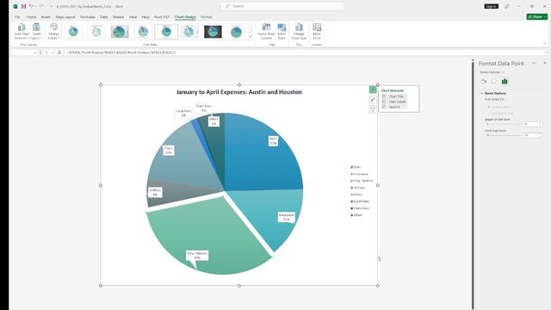Open the Review tab
Screen dimensions: 551x310
[118, 17]
